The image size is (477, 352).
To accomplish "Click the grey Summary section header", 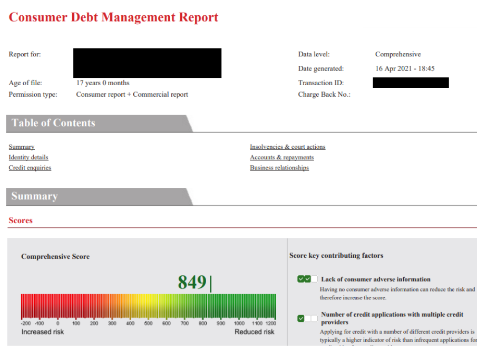I will pyautogui.click(x=34, y=196).
